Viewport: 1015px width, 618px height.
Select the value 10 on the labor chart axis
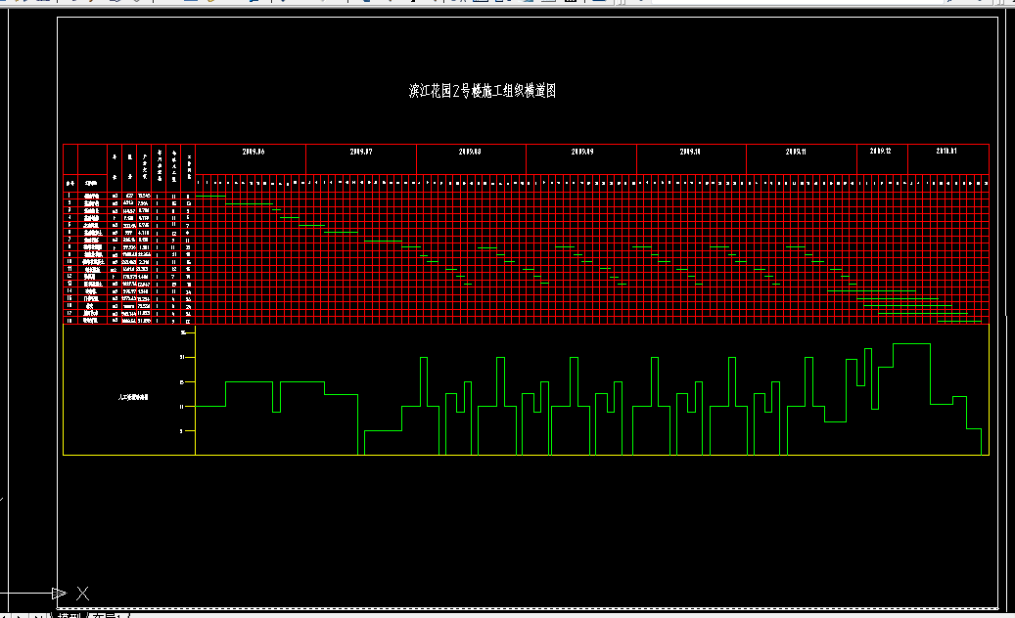coord(182,407)
